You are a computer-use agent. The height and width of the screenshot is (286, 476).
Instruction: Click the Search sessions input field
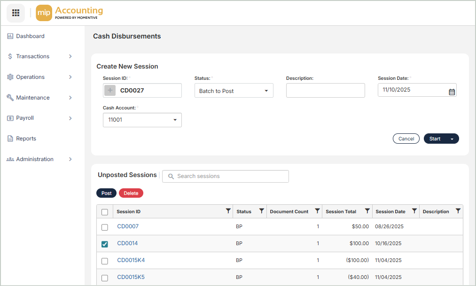pyautogui.click(x=226, y=176)
